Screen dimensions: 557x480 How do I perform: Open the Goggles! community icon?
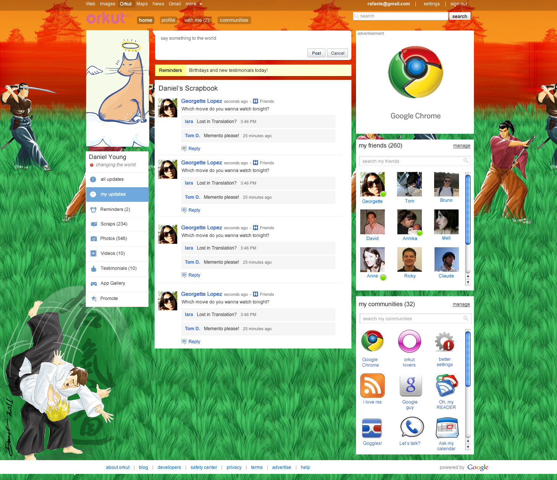[372, 428]
